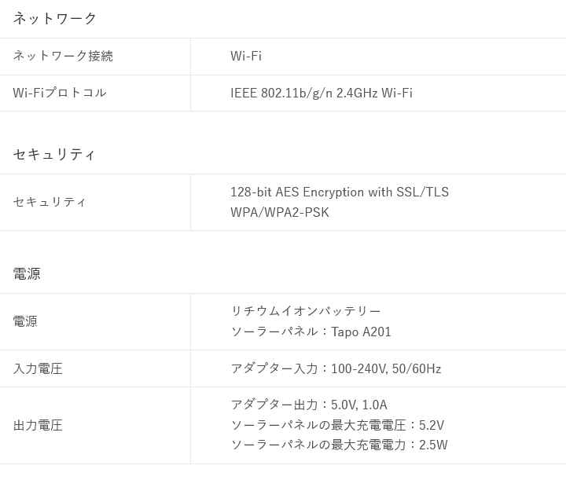Select the アダプター出力：5.0V, 1.0A line
The height and width of the screenshot is (491, 566).
308,405
